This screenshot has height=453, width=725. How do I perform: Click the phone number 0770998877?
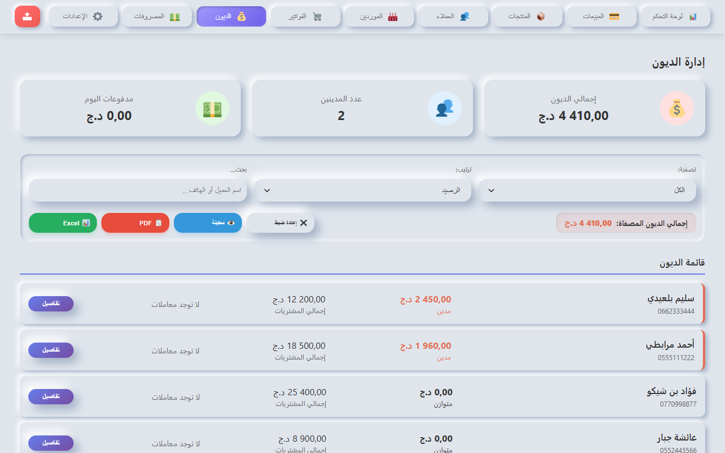tap(678, 404)
